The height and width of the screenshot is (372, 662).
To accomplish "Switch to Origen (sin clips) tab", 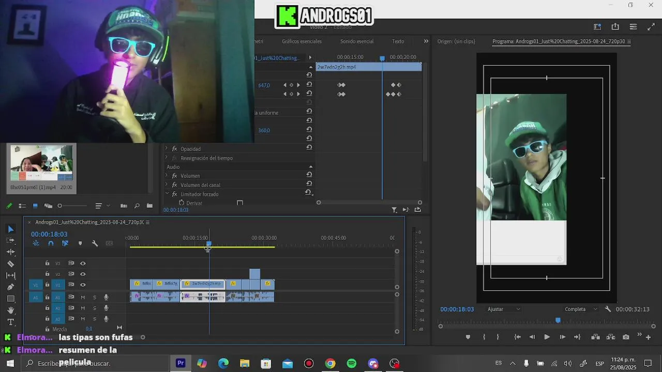I will (x=456, y=41).
